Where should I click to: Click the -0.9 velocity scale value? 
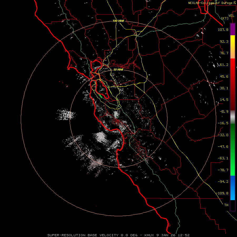coord(224,112)
